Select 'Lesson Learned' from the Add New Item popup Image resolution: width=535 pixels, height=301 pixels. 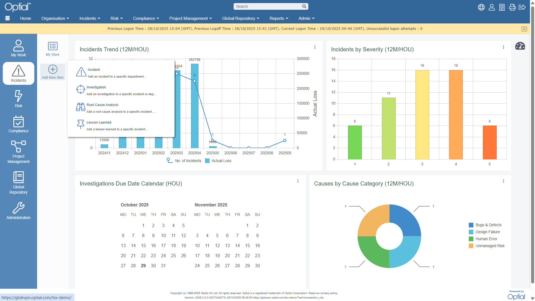99,122
